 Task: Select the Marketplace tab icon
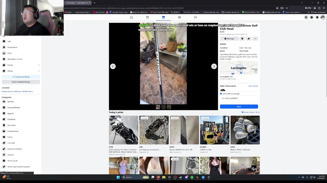click(x=163, y=17)
